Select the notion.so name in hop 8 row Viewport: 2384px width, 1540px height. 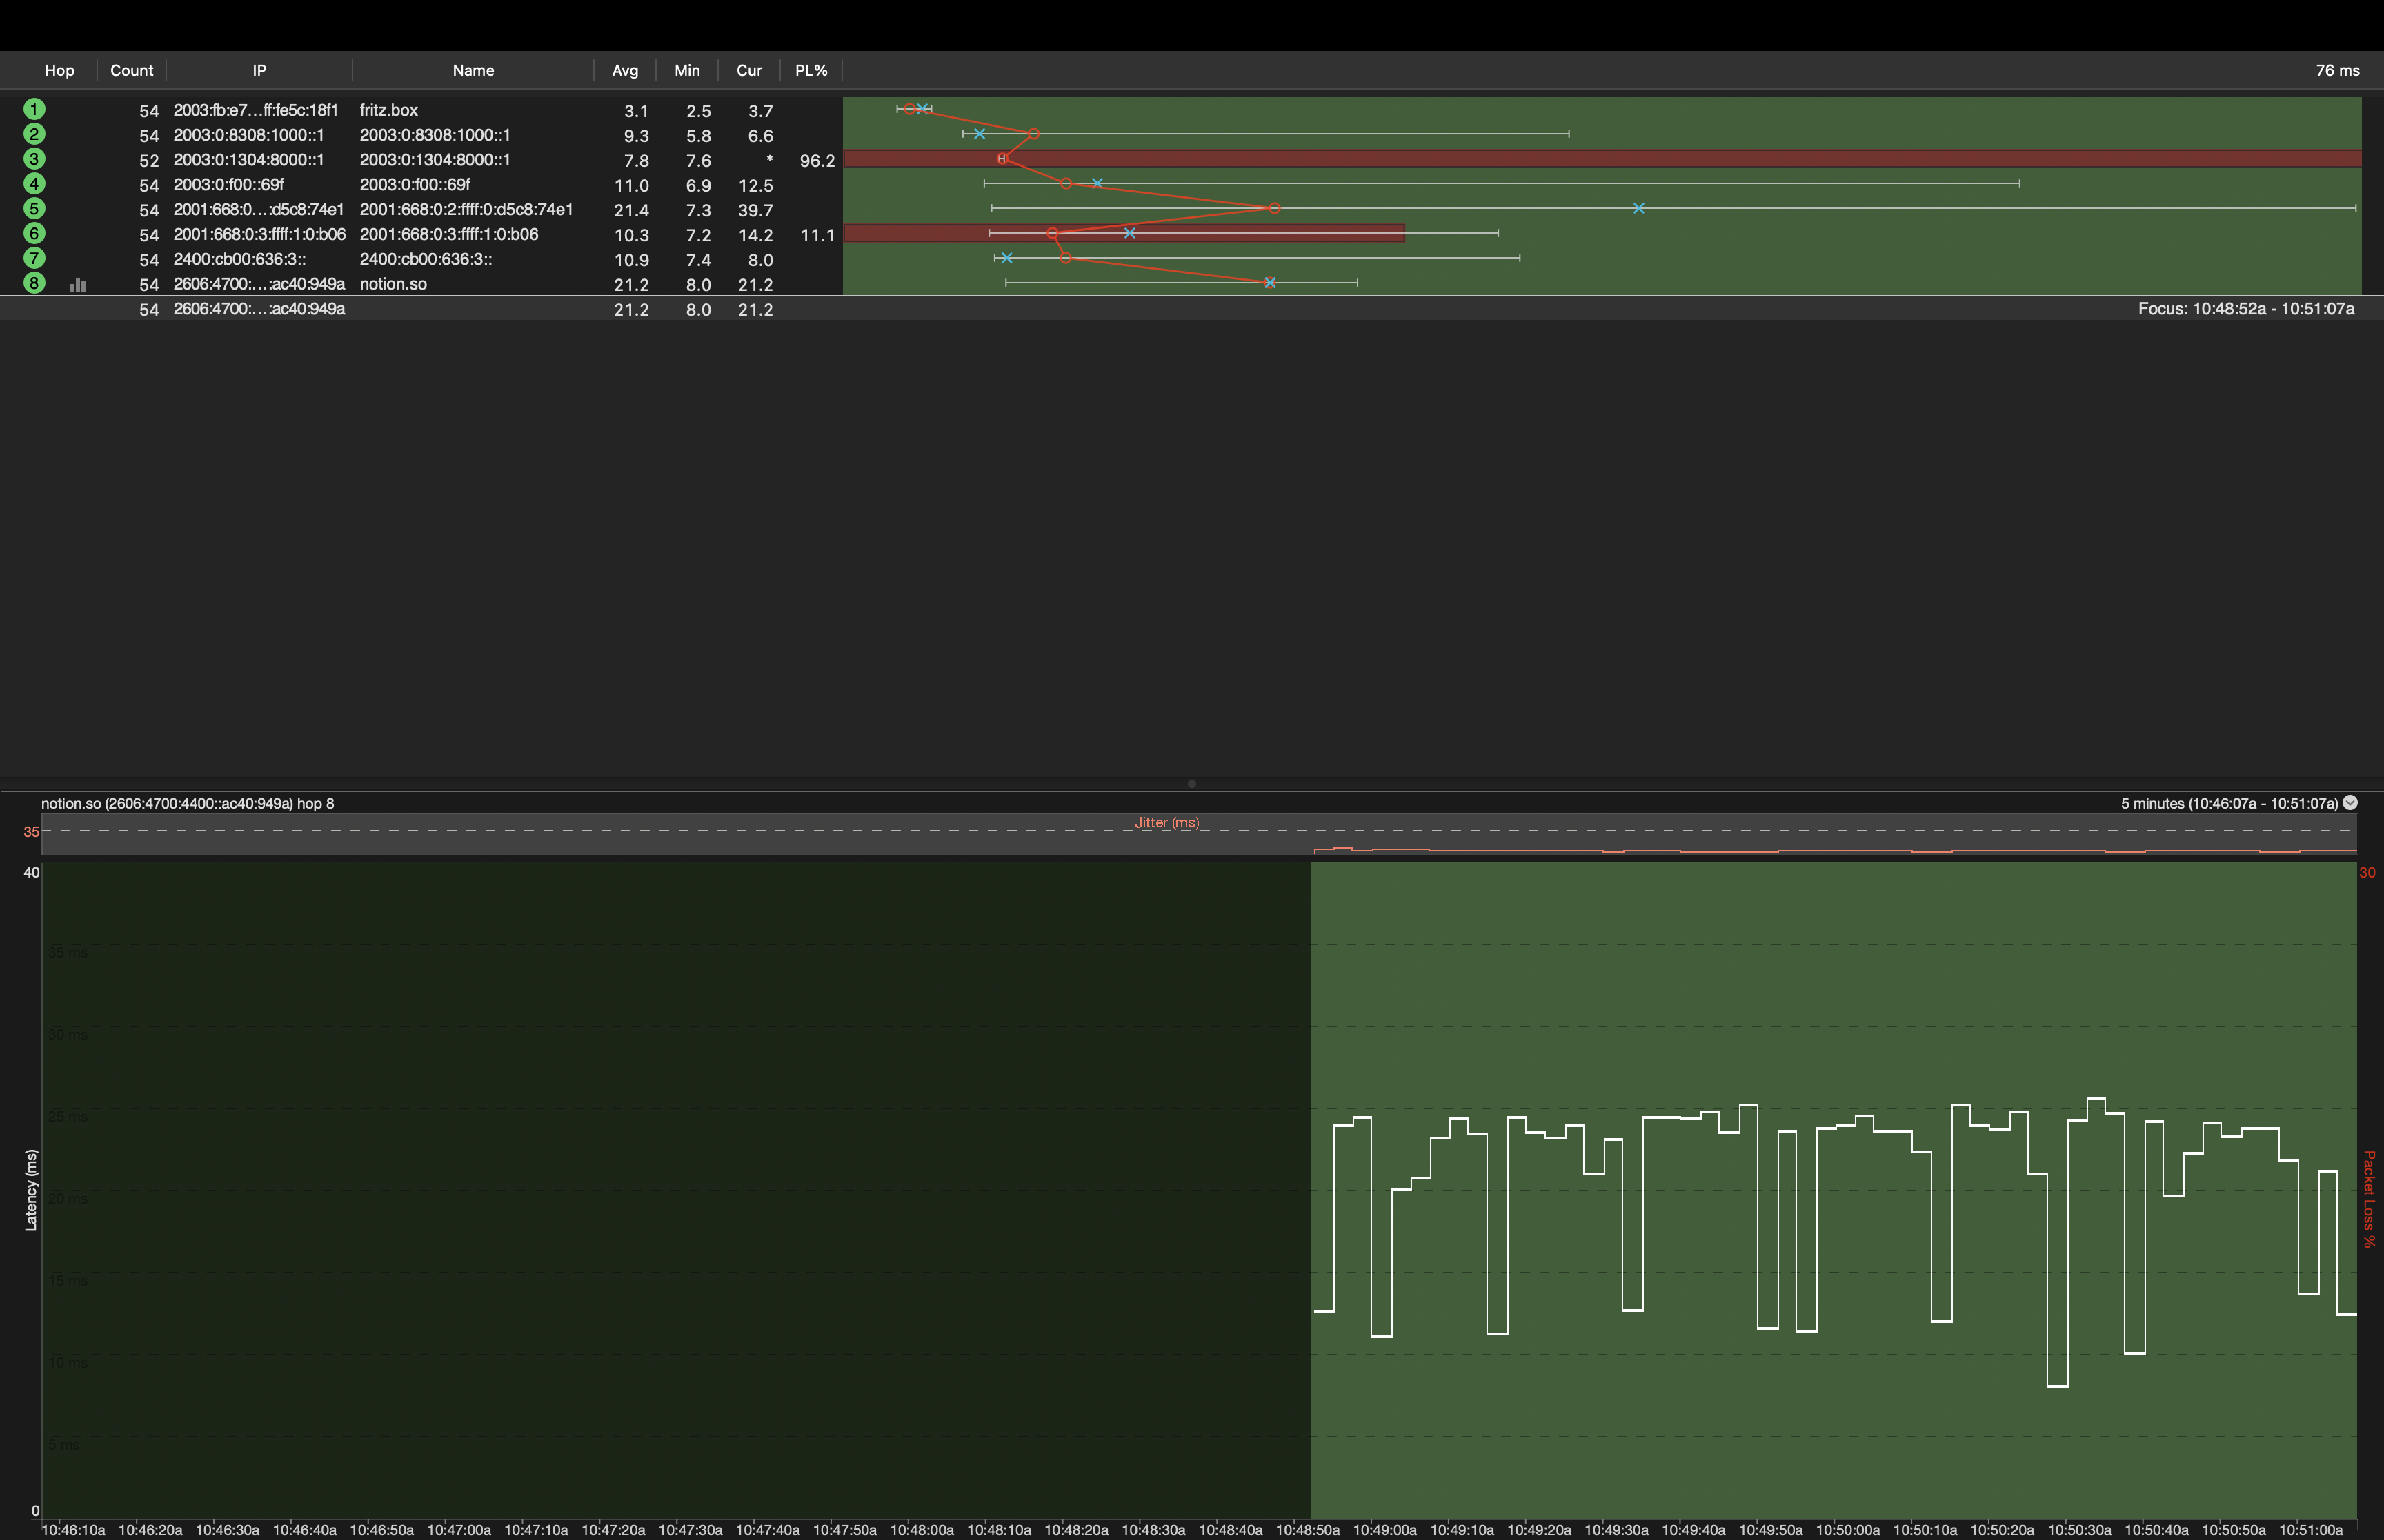pyautogui.click(x=393, y=284)
